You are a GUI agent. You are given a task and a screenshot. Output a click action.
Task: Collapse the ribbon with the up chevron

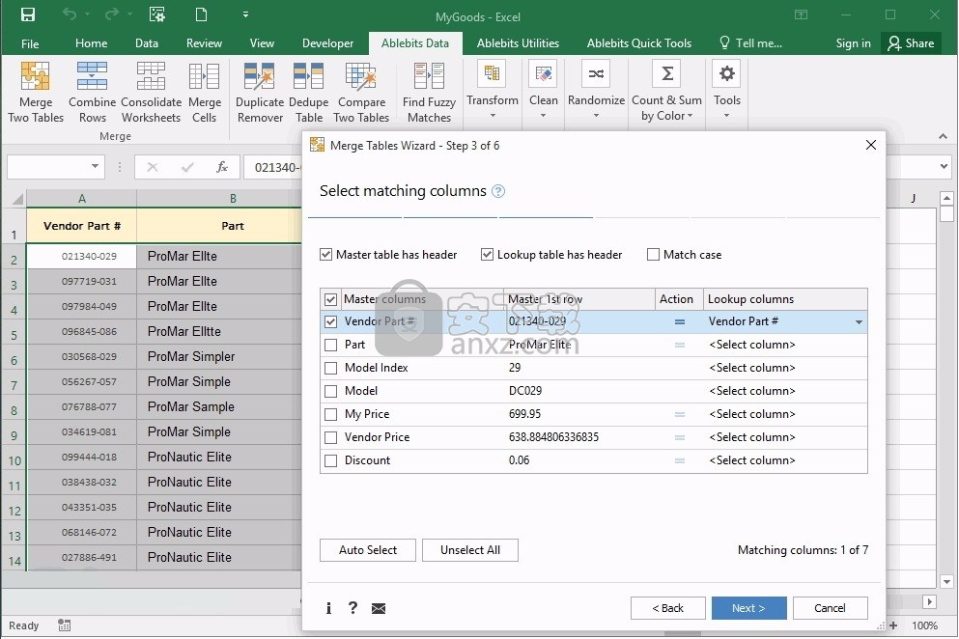tap(943, 136)
